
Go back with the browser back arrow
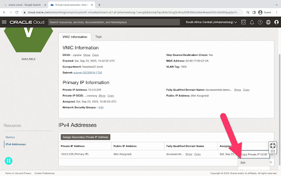pos(4,12)
